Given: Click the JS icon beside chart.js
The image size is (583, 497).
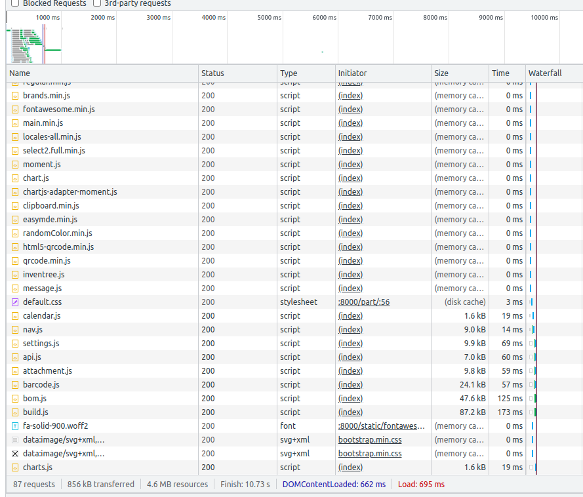Looking at the screenshot, I should [15, 178].
